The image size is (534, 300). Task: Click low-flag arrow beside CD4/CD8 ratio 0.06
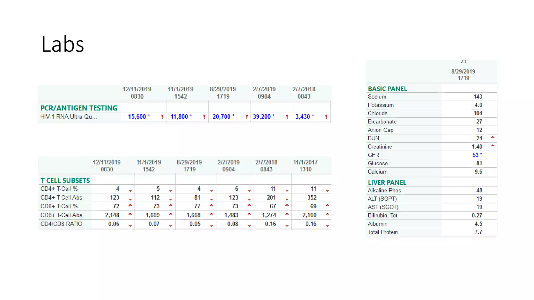[130, 226]
